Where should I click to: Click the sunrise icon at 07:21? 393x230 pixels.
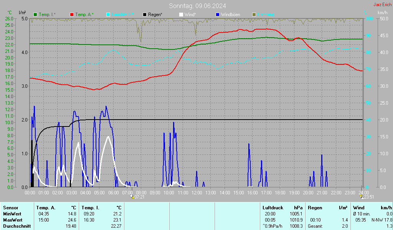click(132, 197)
